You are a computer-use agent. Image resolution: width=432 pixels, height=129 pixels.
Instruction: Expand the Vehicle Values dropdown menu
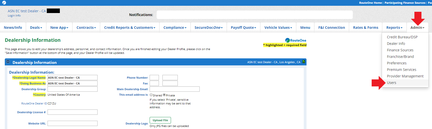click(x=278, y=28)
